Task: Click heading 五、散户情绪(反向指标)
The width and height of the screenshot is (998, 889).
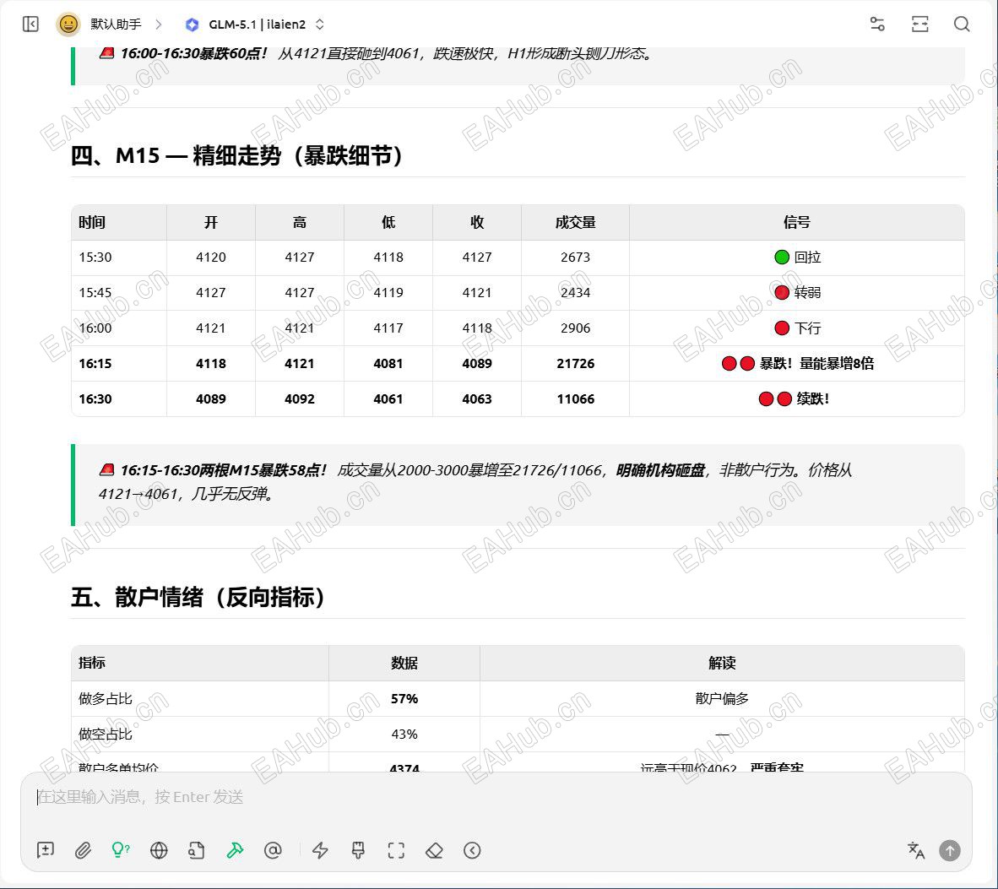Action: pos(198,597)
